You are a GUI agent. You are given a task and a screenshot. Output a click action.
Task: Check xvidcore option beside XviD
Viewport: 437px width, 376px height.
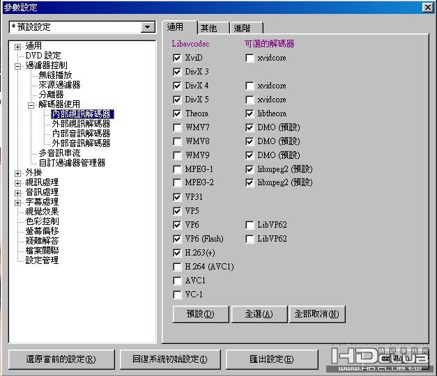(250, 58)
